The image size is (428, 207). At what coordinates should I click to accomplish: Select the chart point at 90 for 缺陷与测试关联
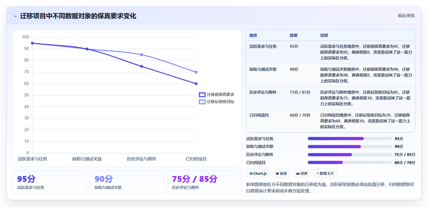coord(87,49)
